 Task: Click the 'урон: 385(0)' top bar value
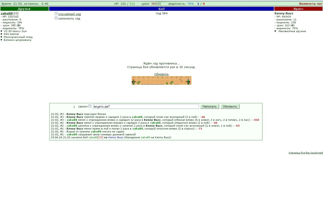click(151, 4)
